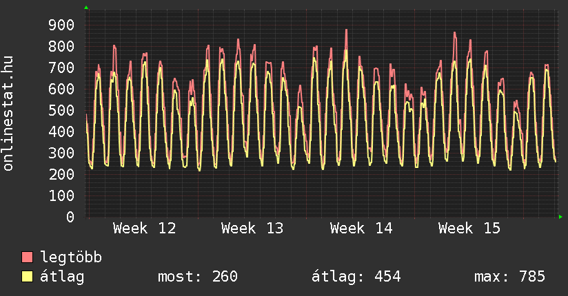This screenshot has width=568, height=296.
Task: Click the yellow átlag legend swatch
Action: (27, 277)
